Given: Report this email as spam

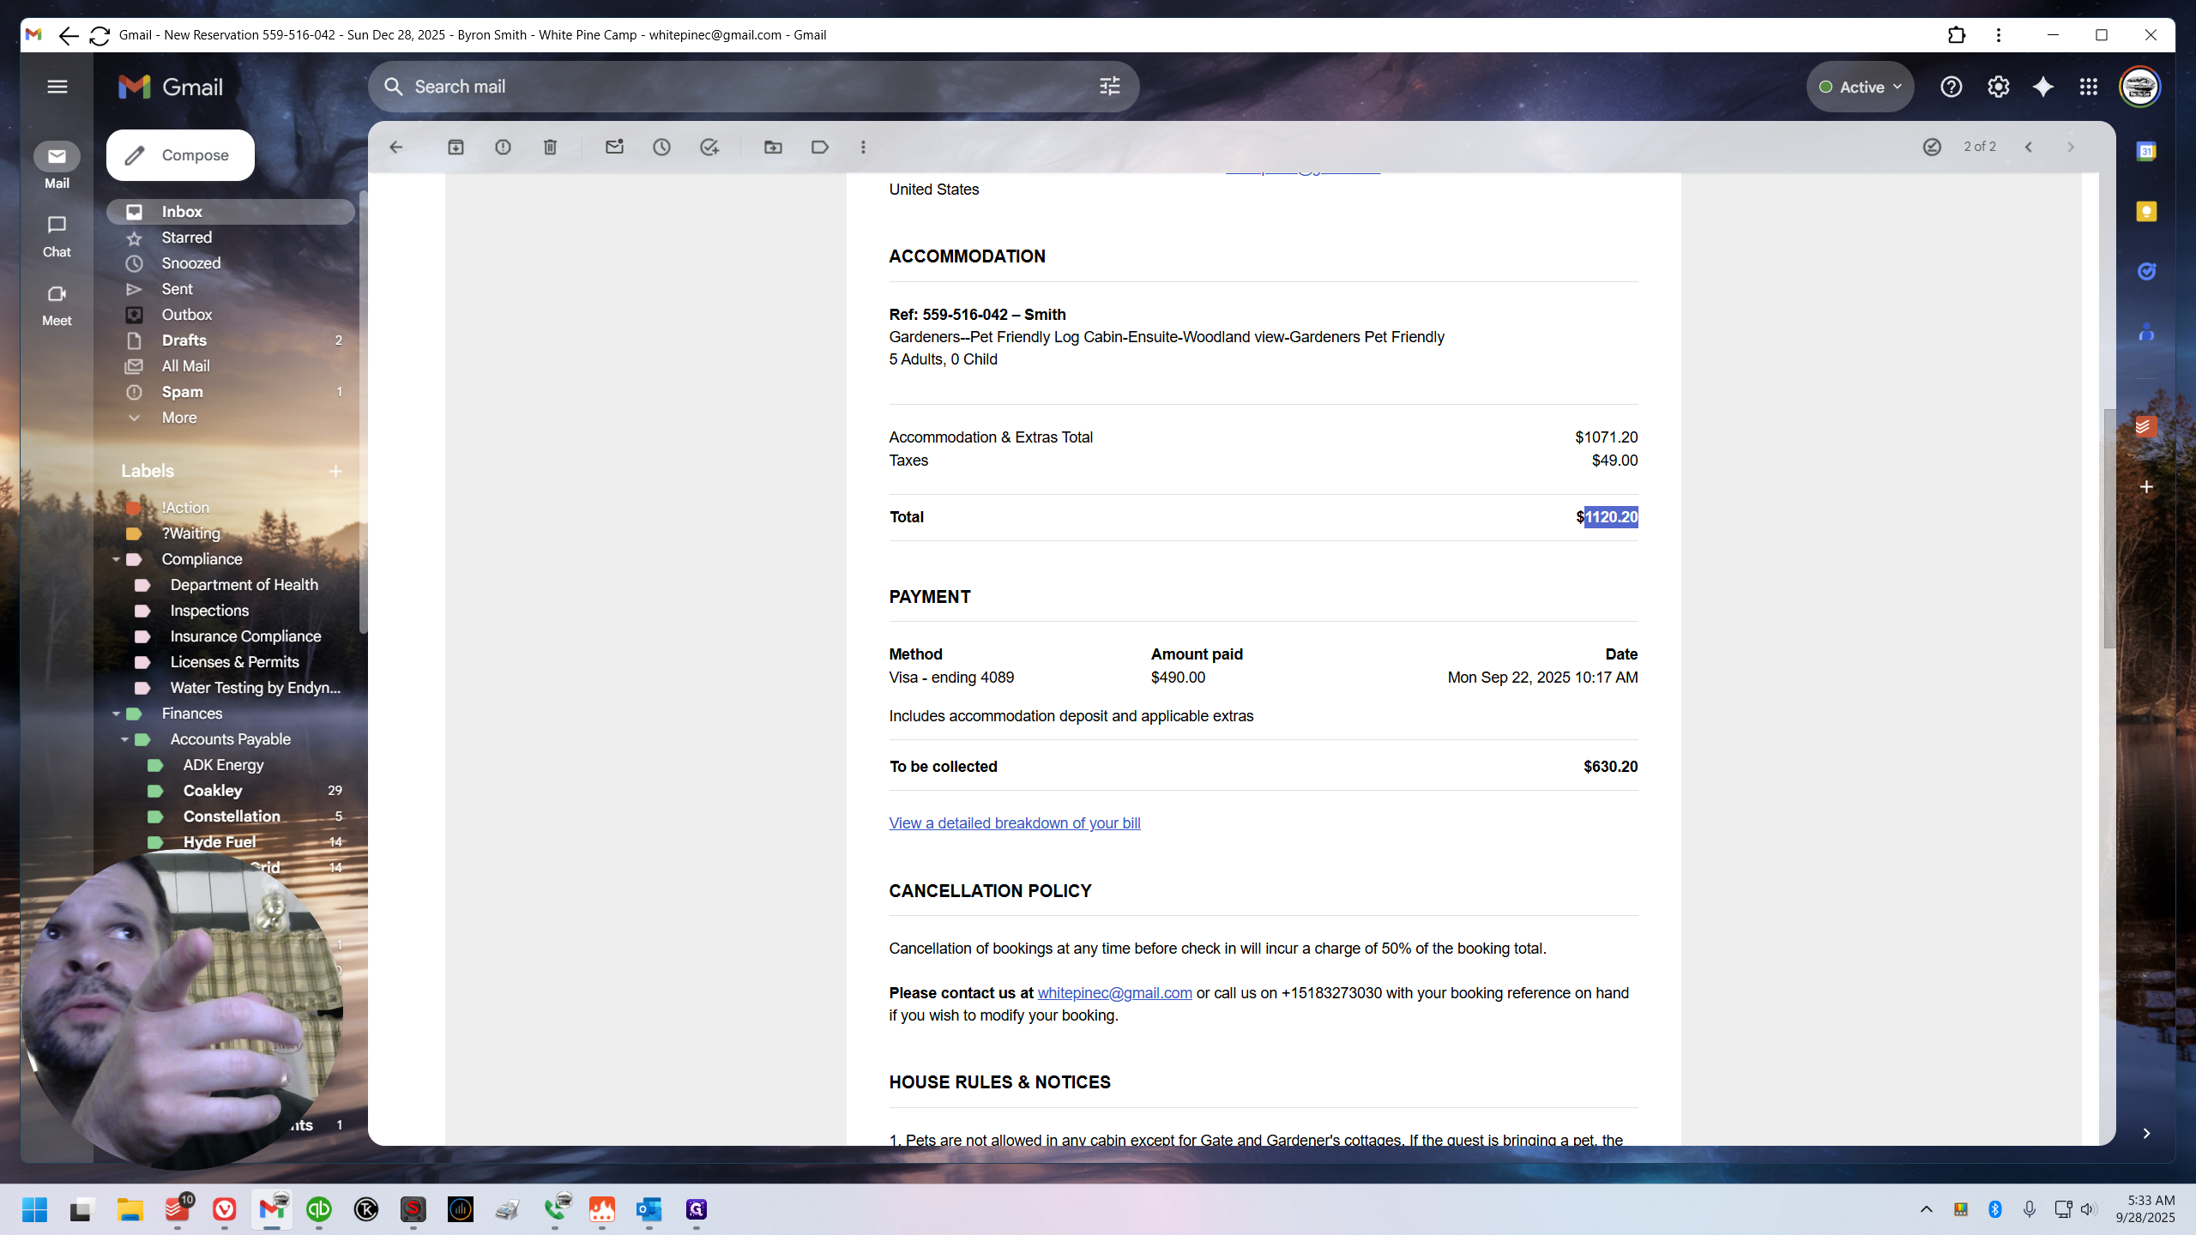Looking at the screenshot, I should (503, 148).
